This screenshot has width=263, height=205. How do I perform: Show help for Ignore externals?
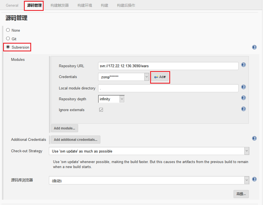[243, 109]
